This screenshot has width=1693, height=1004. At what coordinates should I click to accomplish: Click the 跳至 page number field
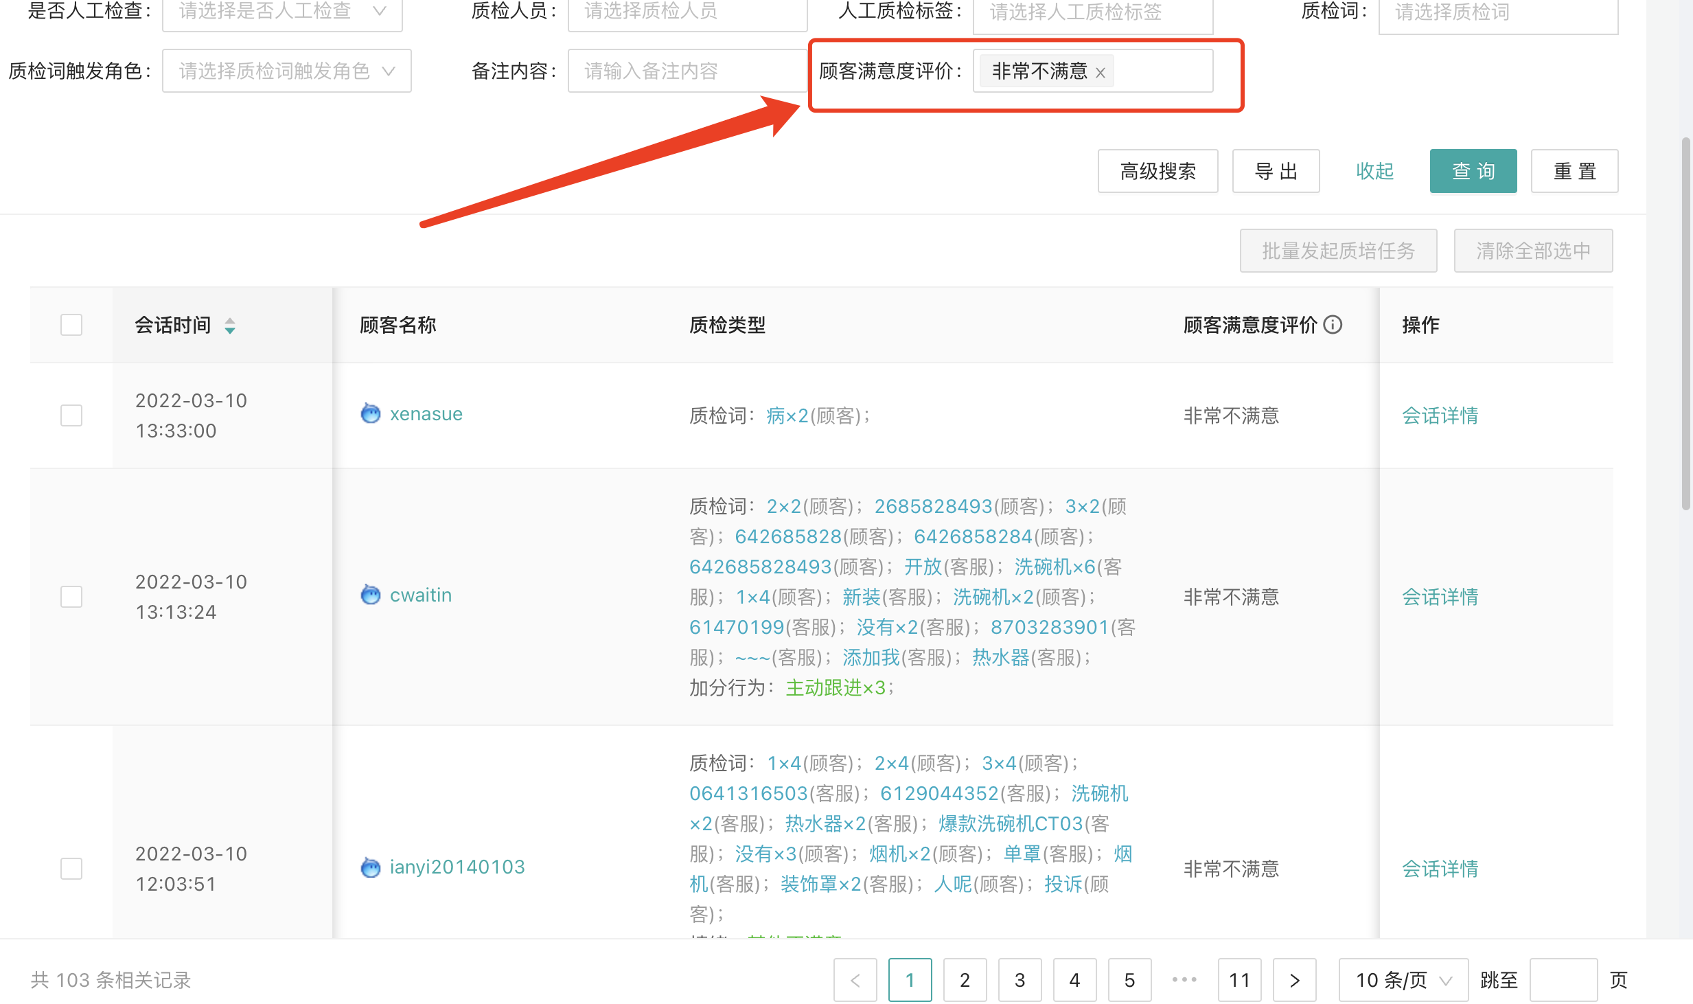click(1563, 980)
